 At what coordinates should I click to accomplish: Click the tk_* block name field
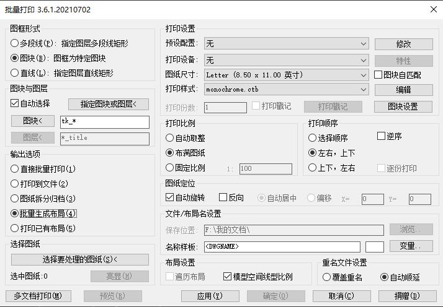104,122
